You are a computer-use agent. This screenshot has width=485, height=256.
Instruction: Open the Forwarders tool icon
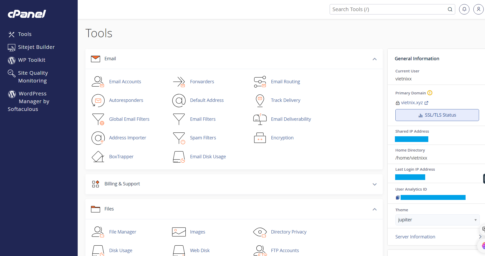[179, 82]
